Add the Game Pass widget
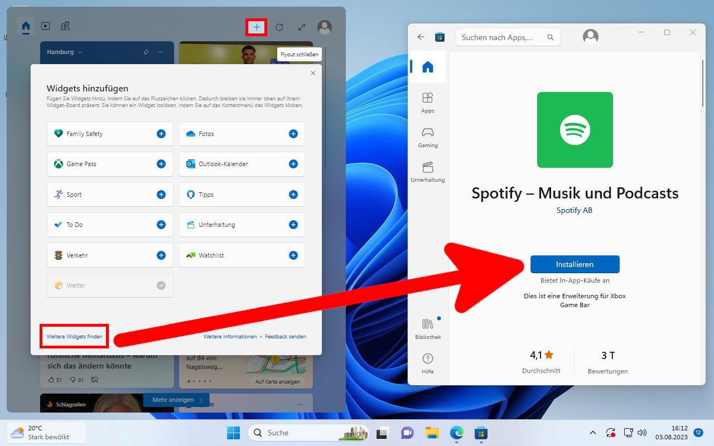Screen dimensions: 714x446 [161, 164]
